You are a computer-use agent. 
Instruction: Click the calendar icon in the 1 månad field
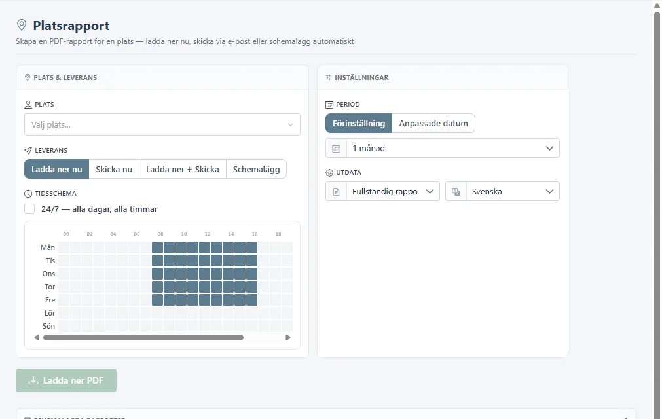coord(336,149)
